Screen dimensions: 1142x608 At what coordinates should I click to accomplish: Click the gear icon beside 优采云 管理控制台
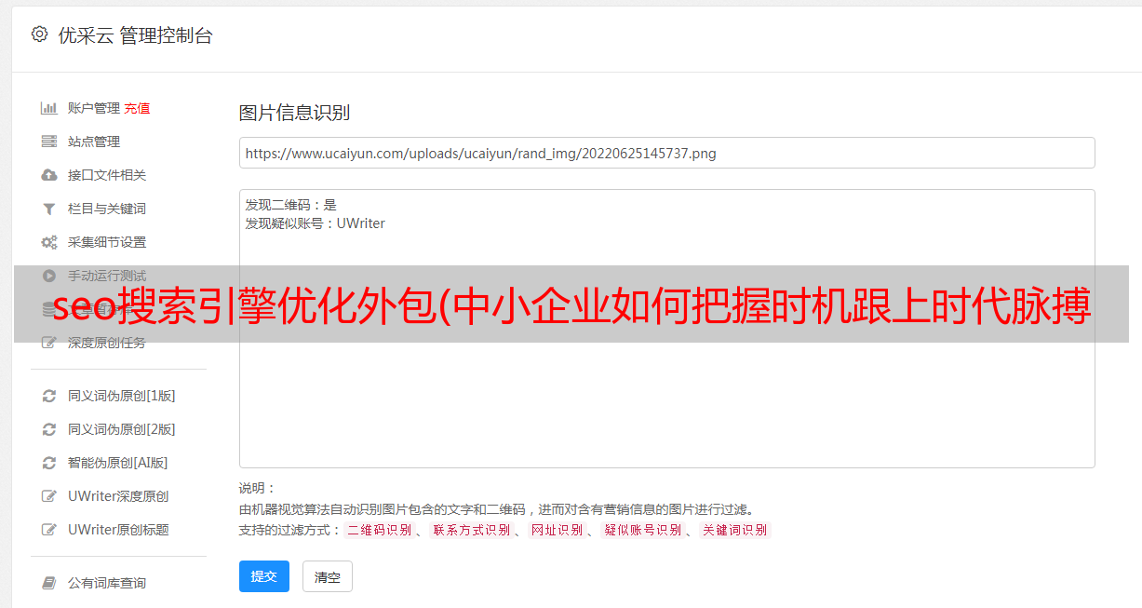point(39,34)
